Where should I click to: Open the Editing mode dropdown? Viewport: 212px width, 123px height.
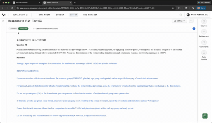click(179, 21)
